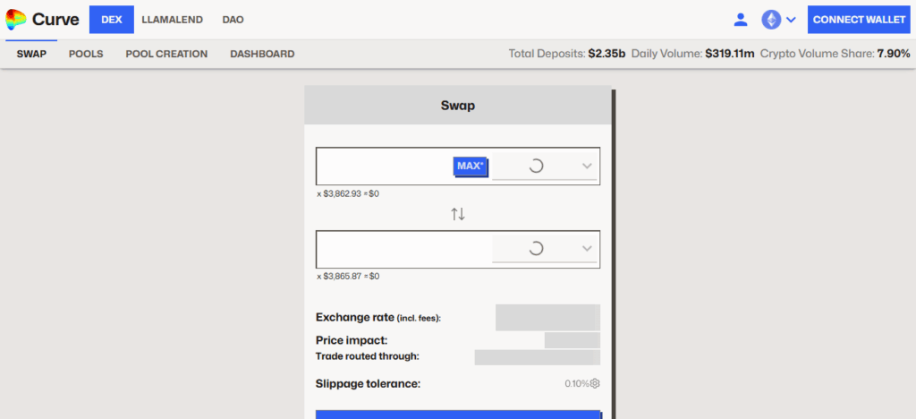Click the Slippage tolerance label
This screenshot has width=916, height=419.
coord(368,384)
